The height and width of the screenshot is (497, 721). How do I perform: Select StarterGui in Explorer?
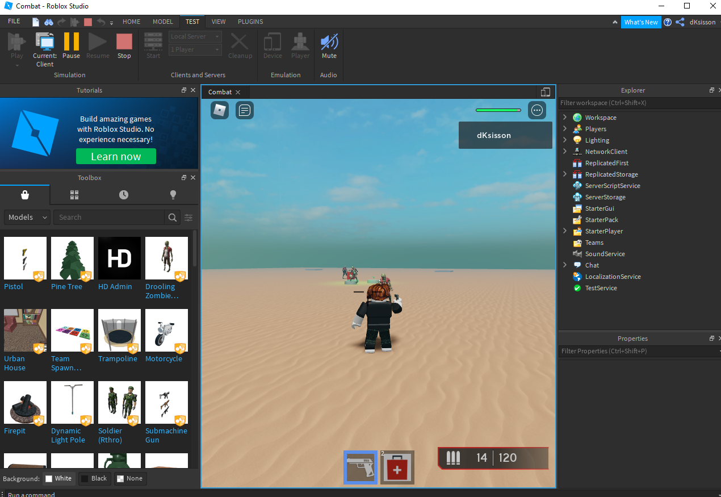(x=600, y=208)
